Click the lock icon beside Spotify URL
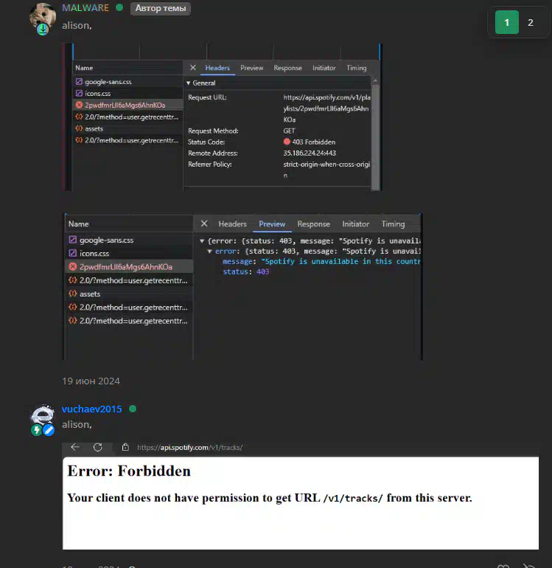This screenshot has width=552, height=568. (125, 447)
